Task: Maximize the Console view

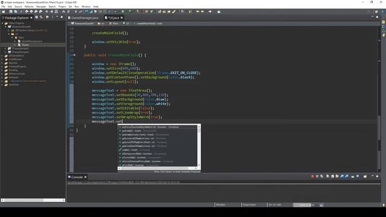Action: point(377,176)
